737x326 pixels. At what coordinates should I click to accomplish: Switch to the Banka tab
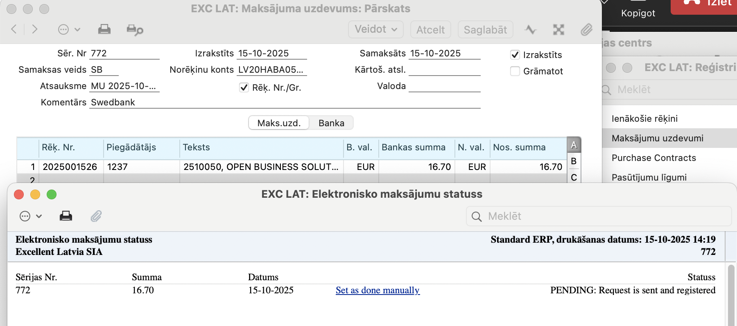tap(331, 123)
